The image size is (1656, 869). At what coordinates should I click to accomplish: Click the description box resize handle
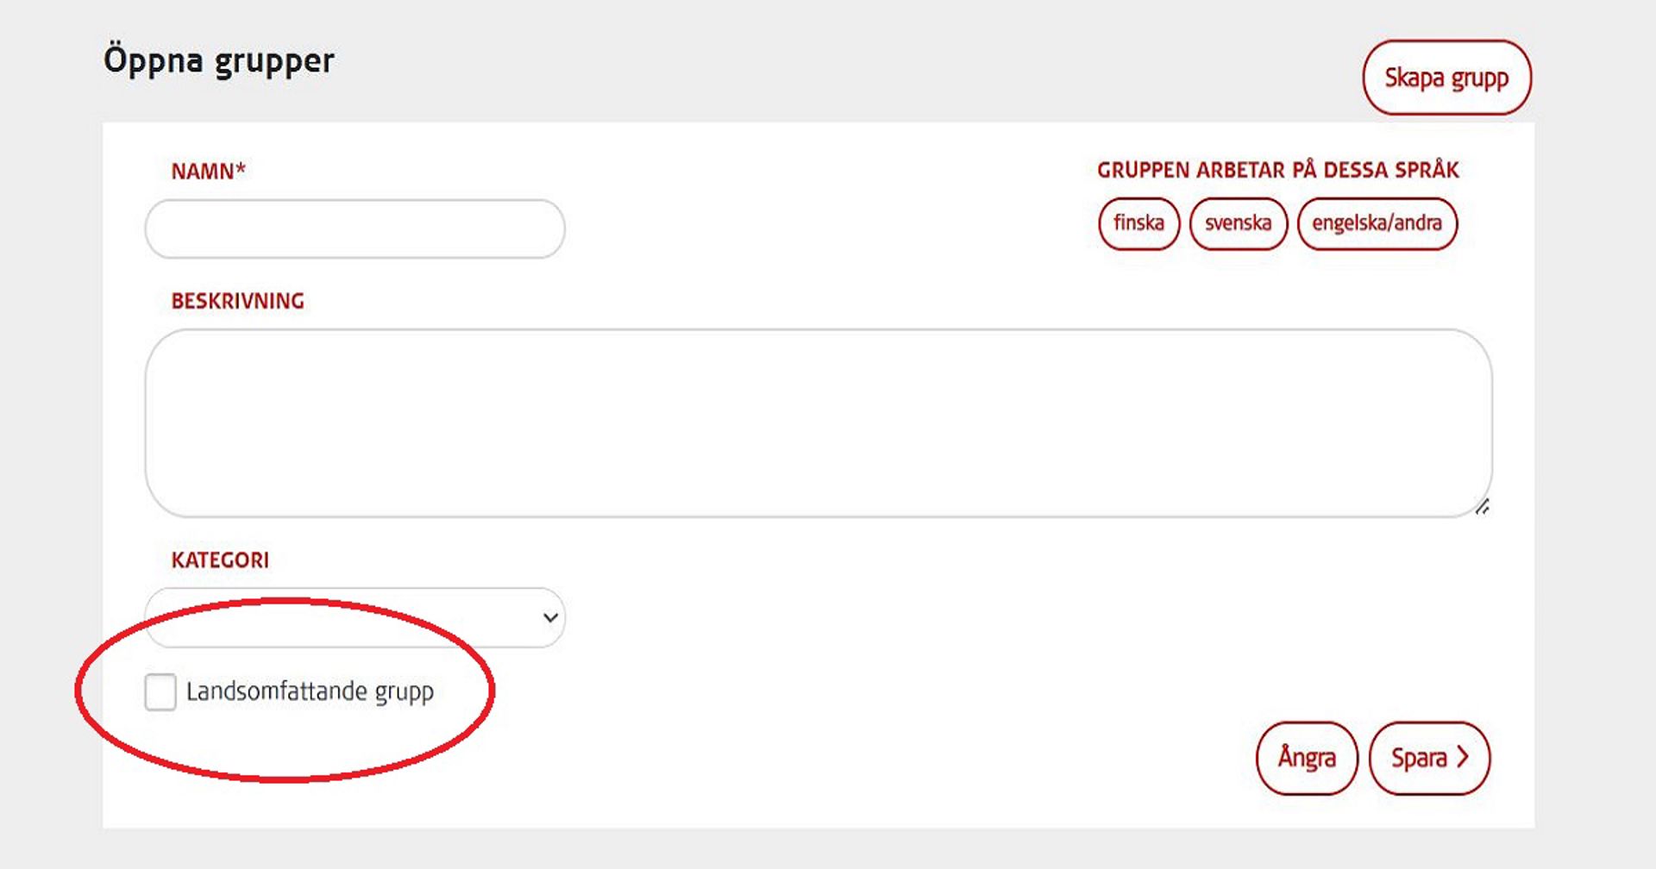point(1481,508)
